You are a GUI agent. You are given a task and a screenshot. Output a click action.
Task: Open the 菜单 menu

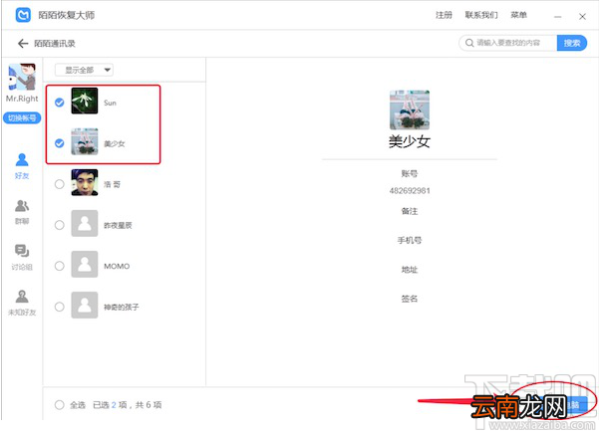518,15
